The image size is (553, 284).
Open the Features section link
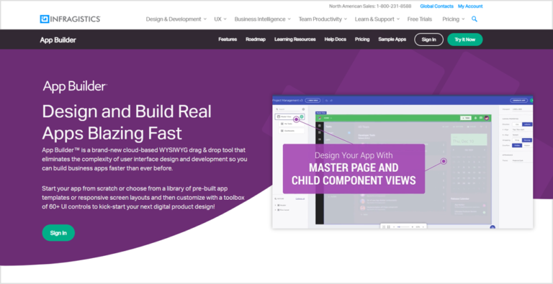click(x=228, y=40)
